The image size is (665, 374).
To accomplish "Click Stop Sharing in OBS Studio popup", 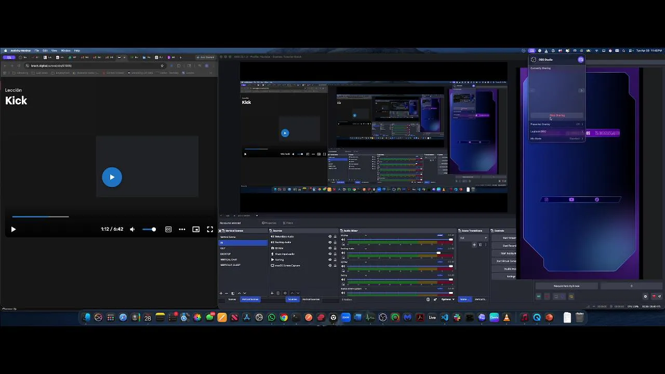I will (x=557, y=115).
